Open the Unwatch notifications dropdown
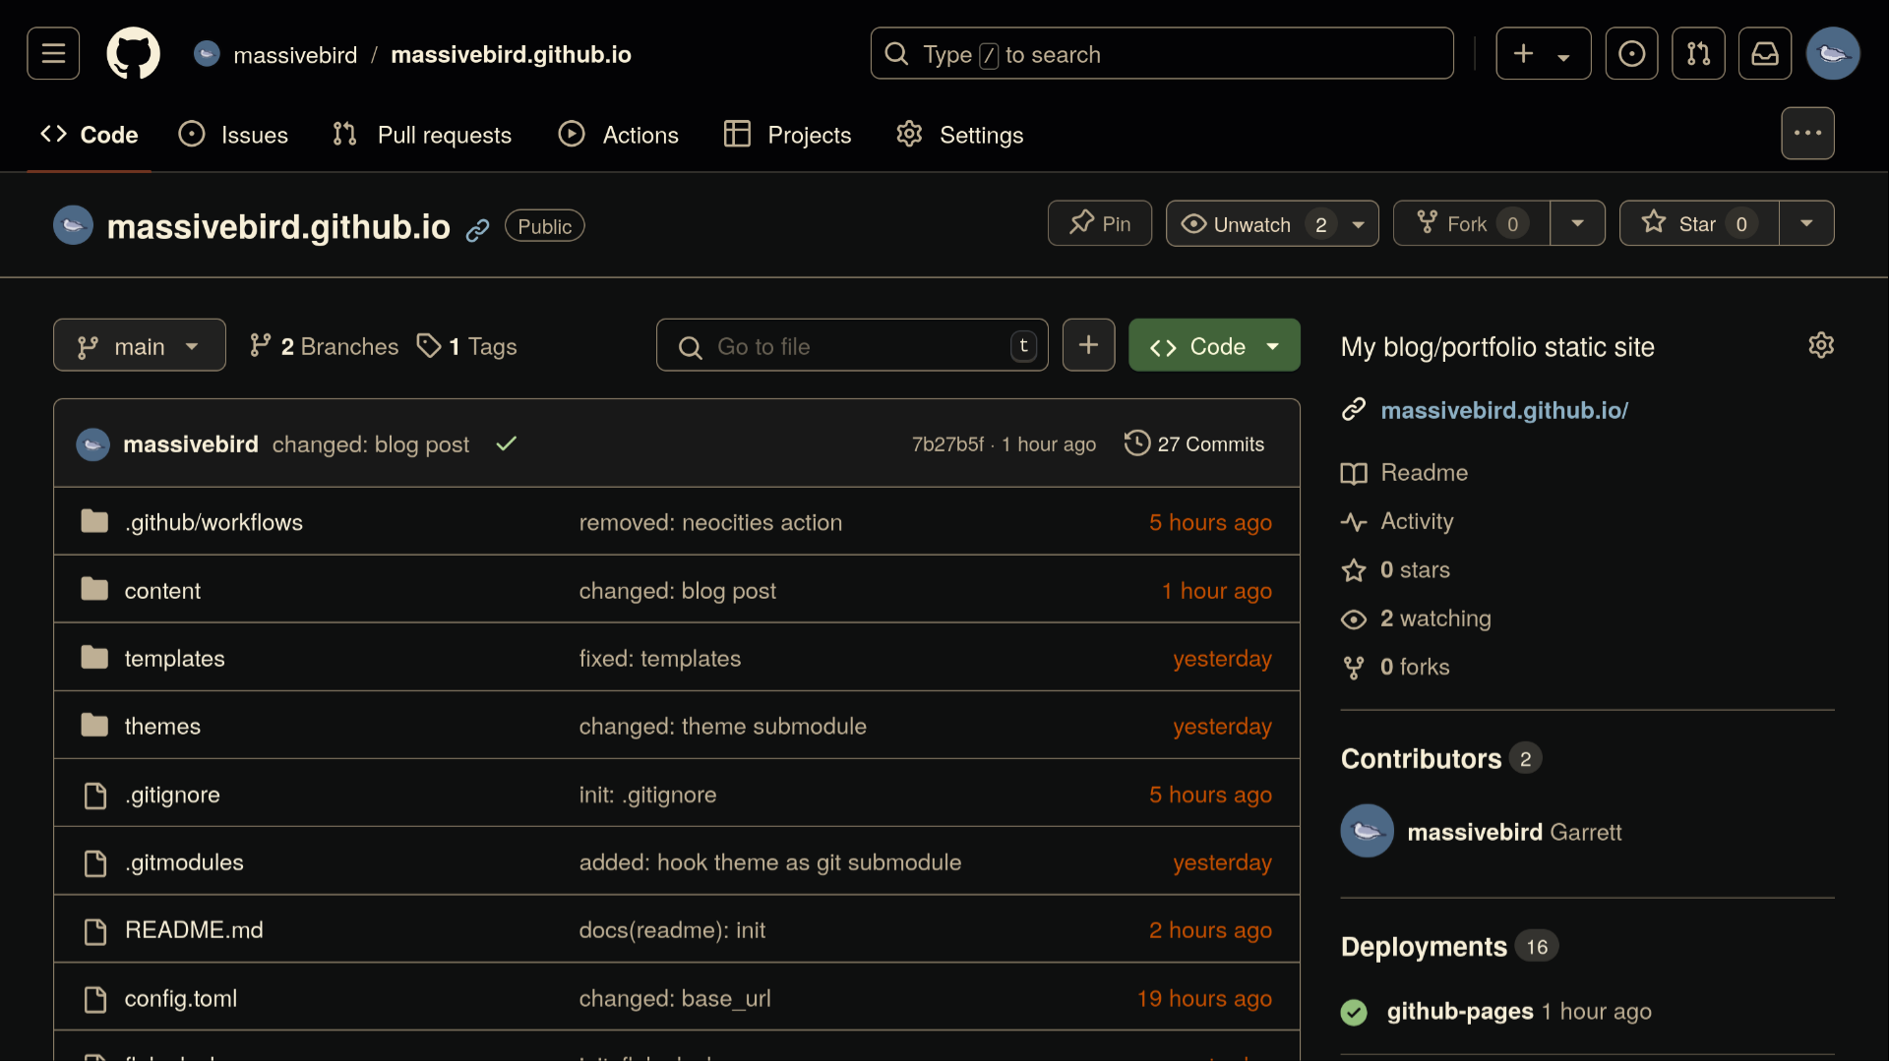Viewport: 1889px width, 1061px height. (1272, 223)
